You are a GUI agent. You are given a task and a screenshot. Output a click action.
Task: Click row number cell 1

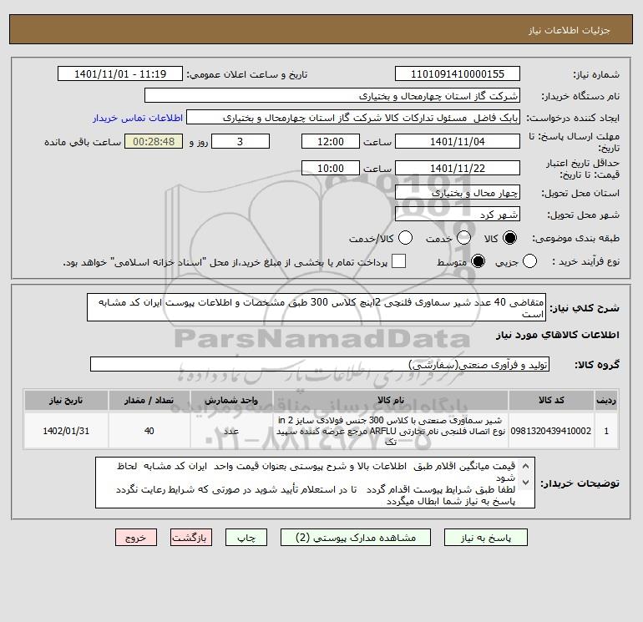pyautogui.click(x=606, y=431)
